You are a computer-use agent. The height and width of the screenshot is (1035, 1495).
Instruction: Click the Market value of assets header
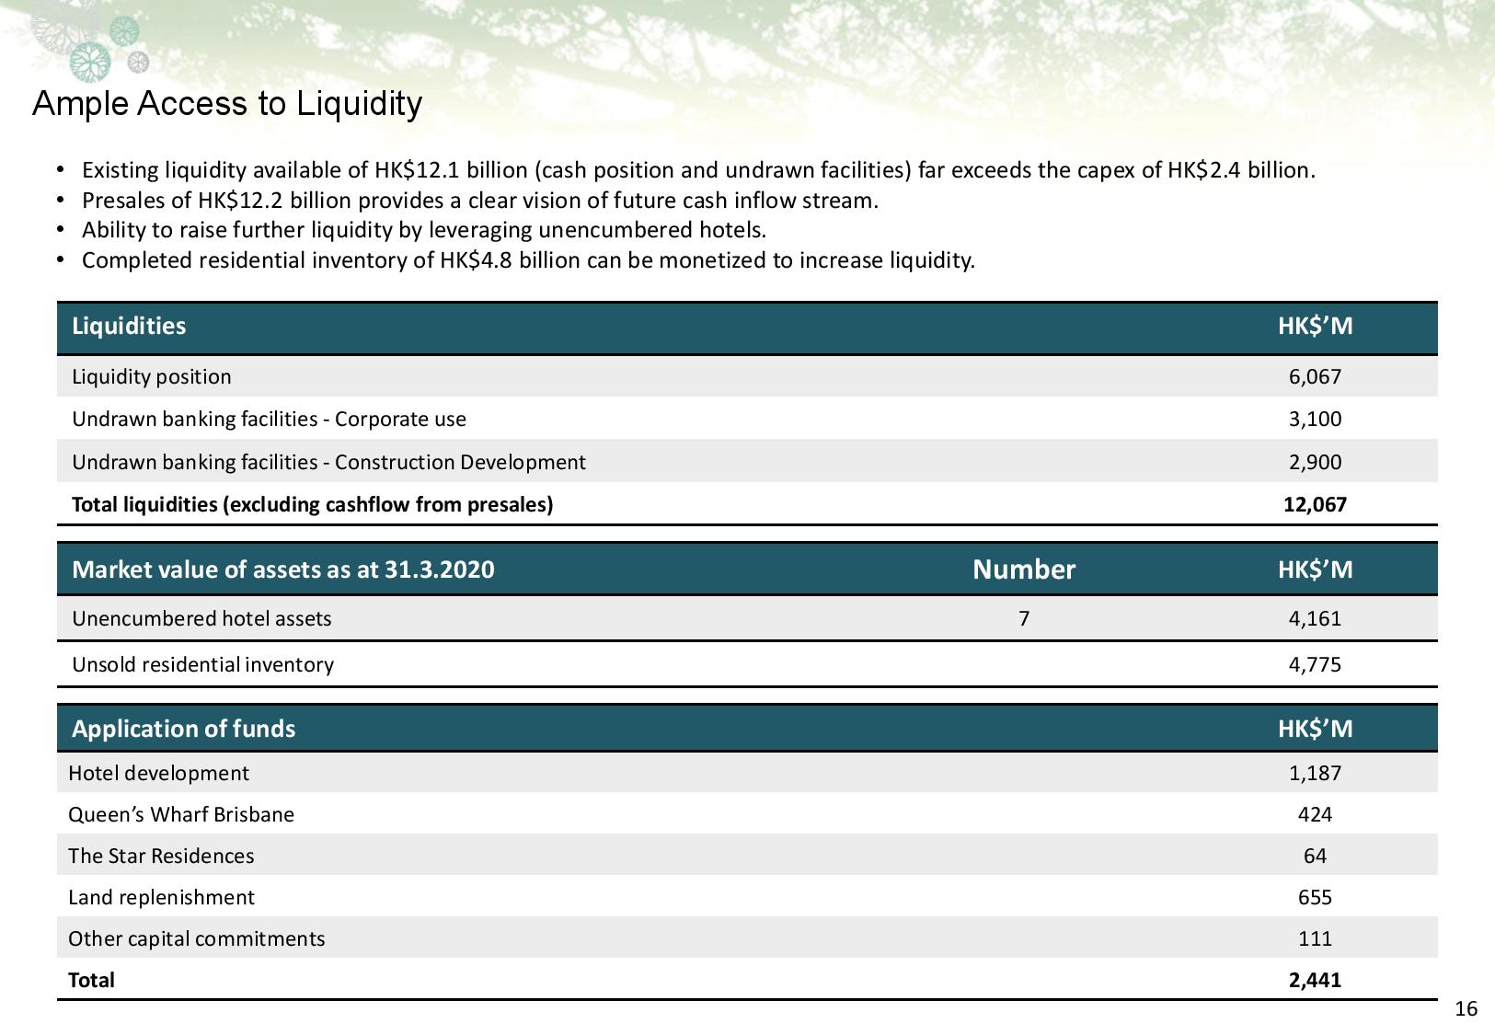point(283,569)
